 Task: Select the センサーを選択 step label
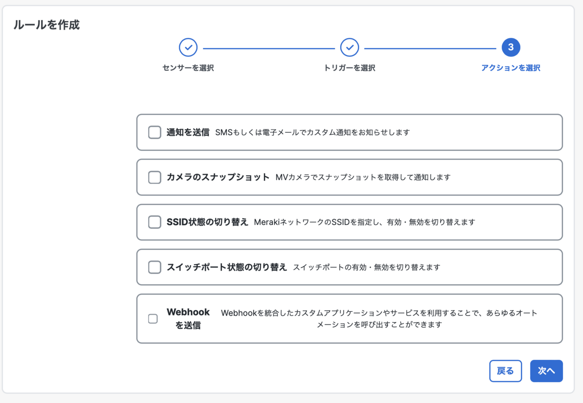tap(188, 68)
